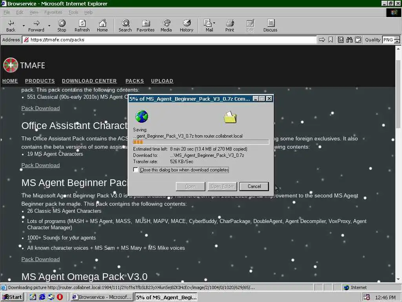Click the framed bookmark page icon

pyautogui.click(x=340, y=40)
